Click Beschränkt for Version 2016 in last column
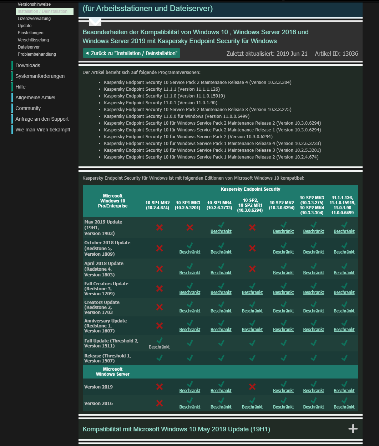Screen dimensions: 379x446 click(x=344, y=407)
